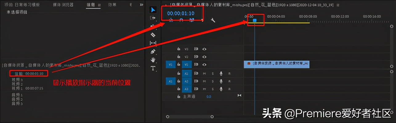Solo the first audio track

click(212, 73)
